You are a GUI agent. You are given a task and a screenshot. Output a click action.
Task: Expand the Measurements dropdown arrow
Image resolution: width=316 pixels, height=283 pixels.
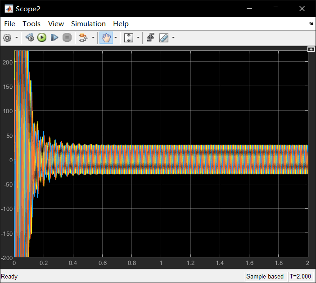pos(173,38)
